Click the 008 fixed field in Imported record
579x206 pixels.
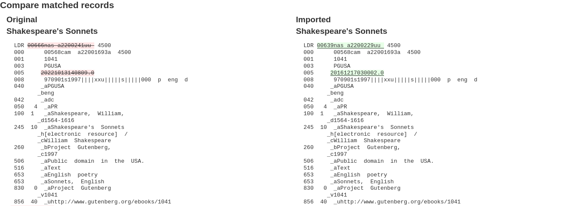click(405, 80)
